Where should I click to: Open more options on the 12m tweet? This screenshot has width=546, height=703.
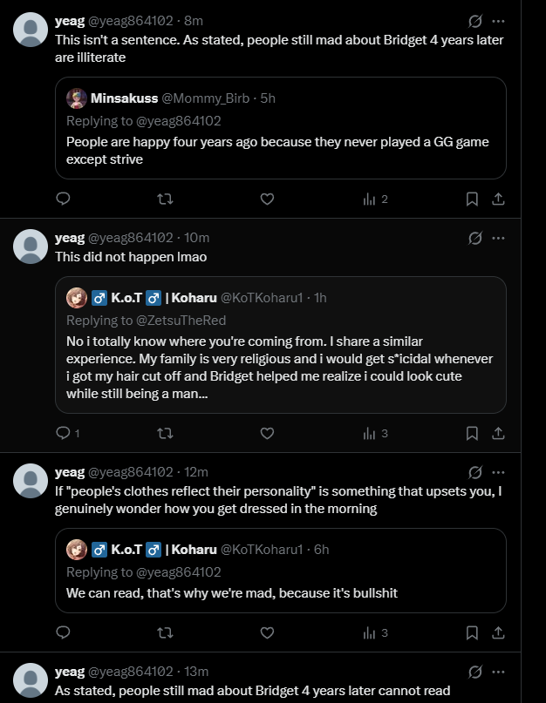point(498,472)
